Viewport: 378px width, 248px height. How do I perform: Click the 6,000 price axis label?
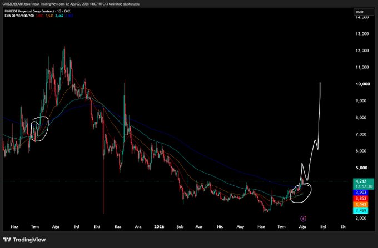[361, 151]
